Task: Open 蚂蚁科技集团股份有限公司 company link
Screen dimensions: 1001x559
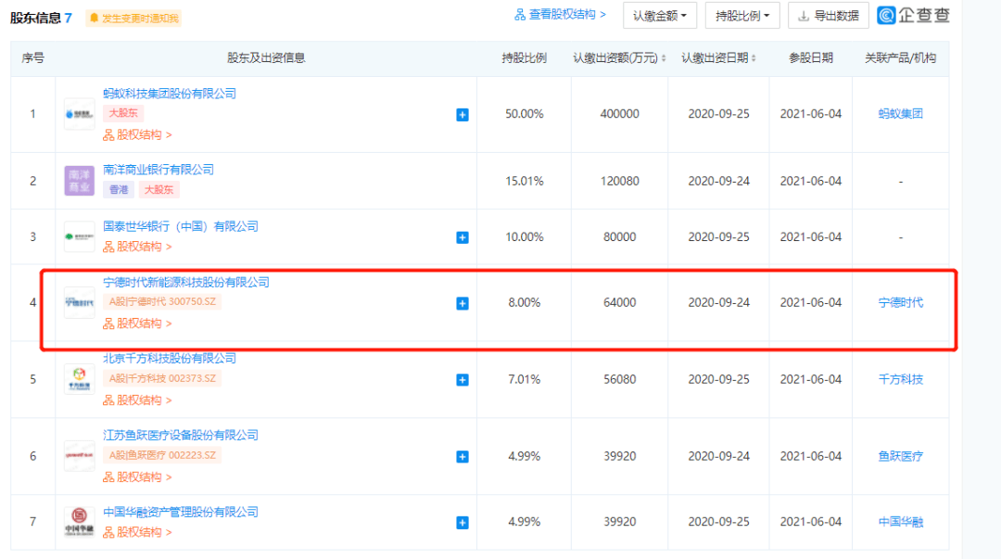Action: point(170,94)
